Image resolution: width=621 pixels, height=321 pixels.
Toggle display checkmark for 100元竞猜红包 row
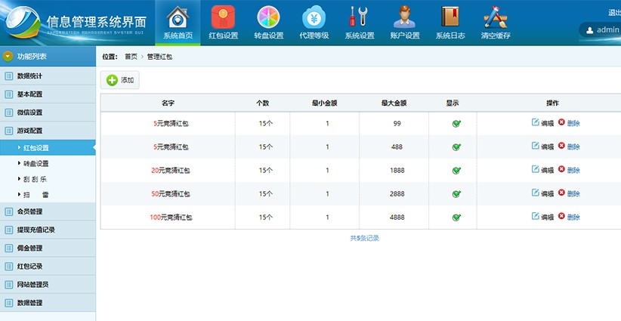456,218
